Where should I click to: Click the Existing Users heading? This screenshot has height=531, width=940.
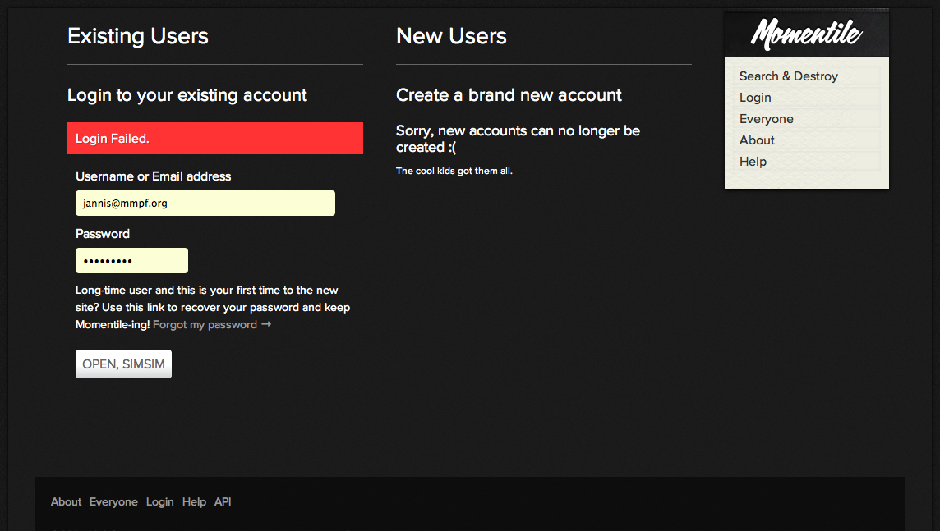pyautogui.click(x=138, y=36)
